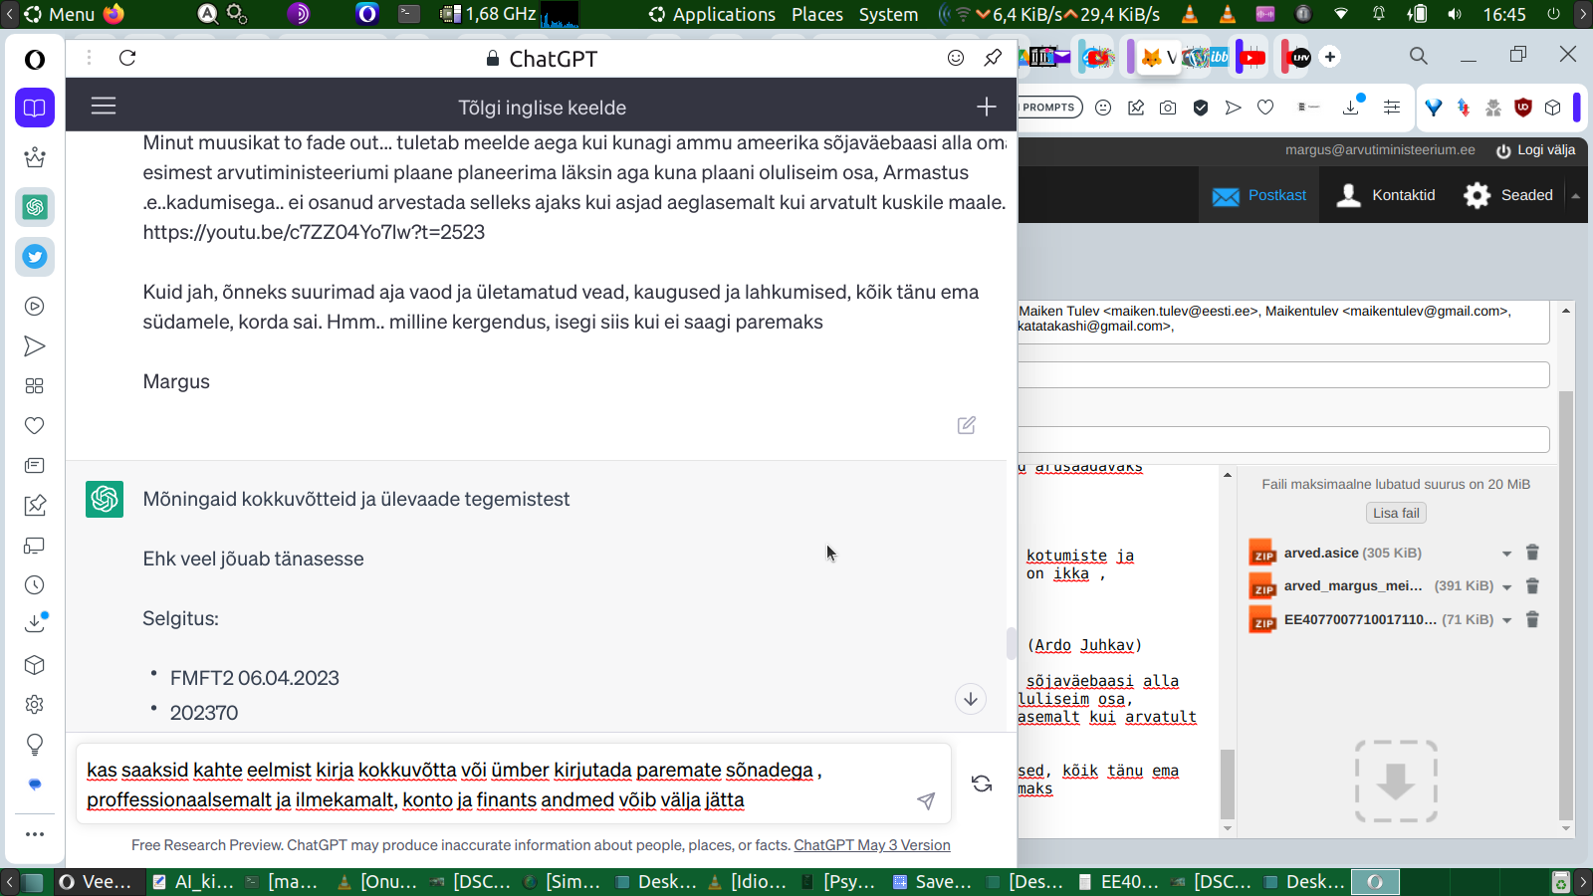Regenerate the ChatGPT response
1593x896 pixels.
[982, 784]
